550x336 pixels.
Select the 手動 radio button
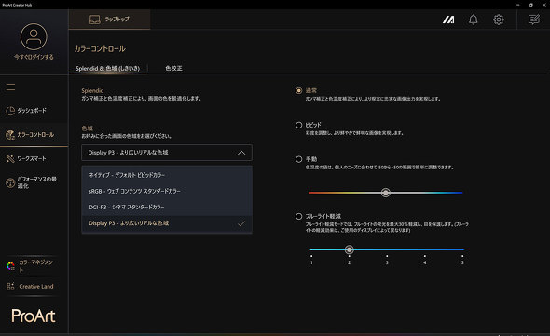[x=298, y=159]
